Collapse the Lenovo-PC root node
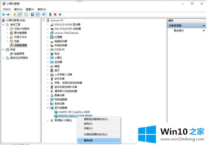Image resolution: width=208 pixels, height=147 pixels. click(44, 21)
